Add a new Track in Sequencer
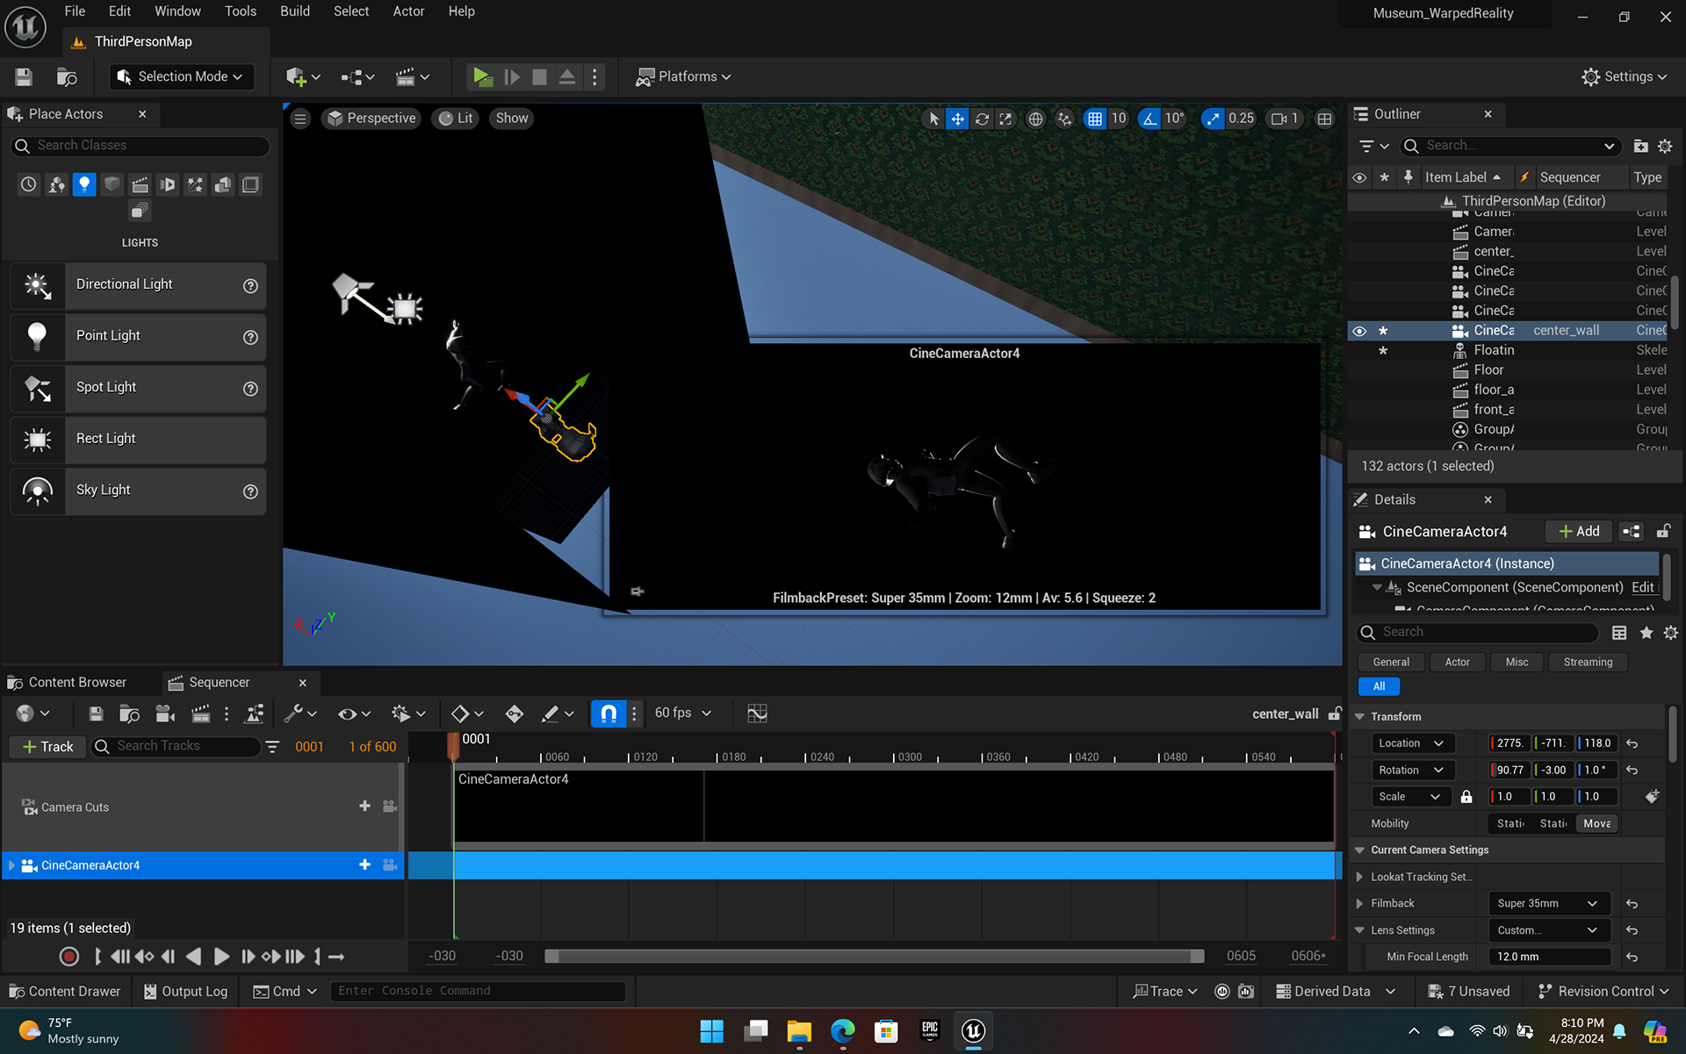The height and width of the screenshot is (1054, 1686). pyautogui.click(x=47, y=746)
